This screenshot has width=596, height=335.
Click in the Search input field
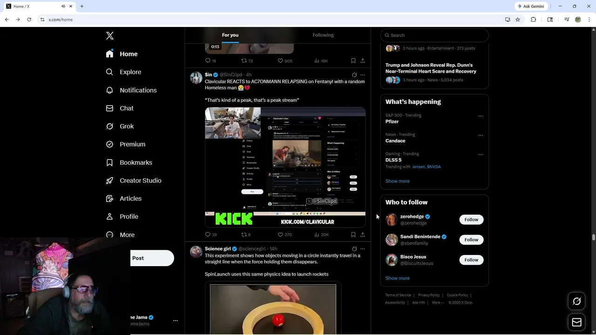(x=434, y=35)
